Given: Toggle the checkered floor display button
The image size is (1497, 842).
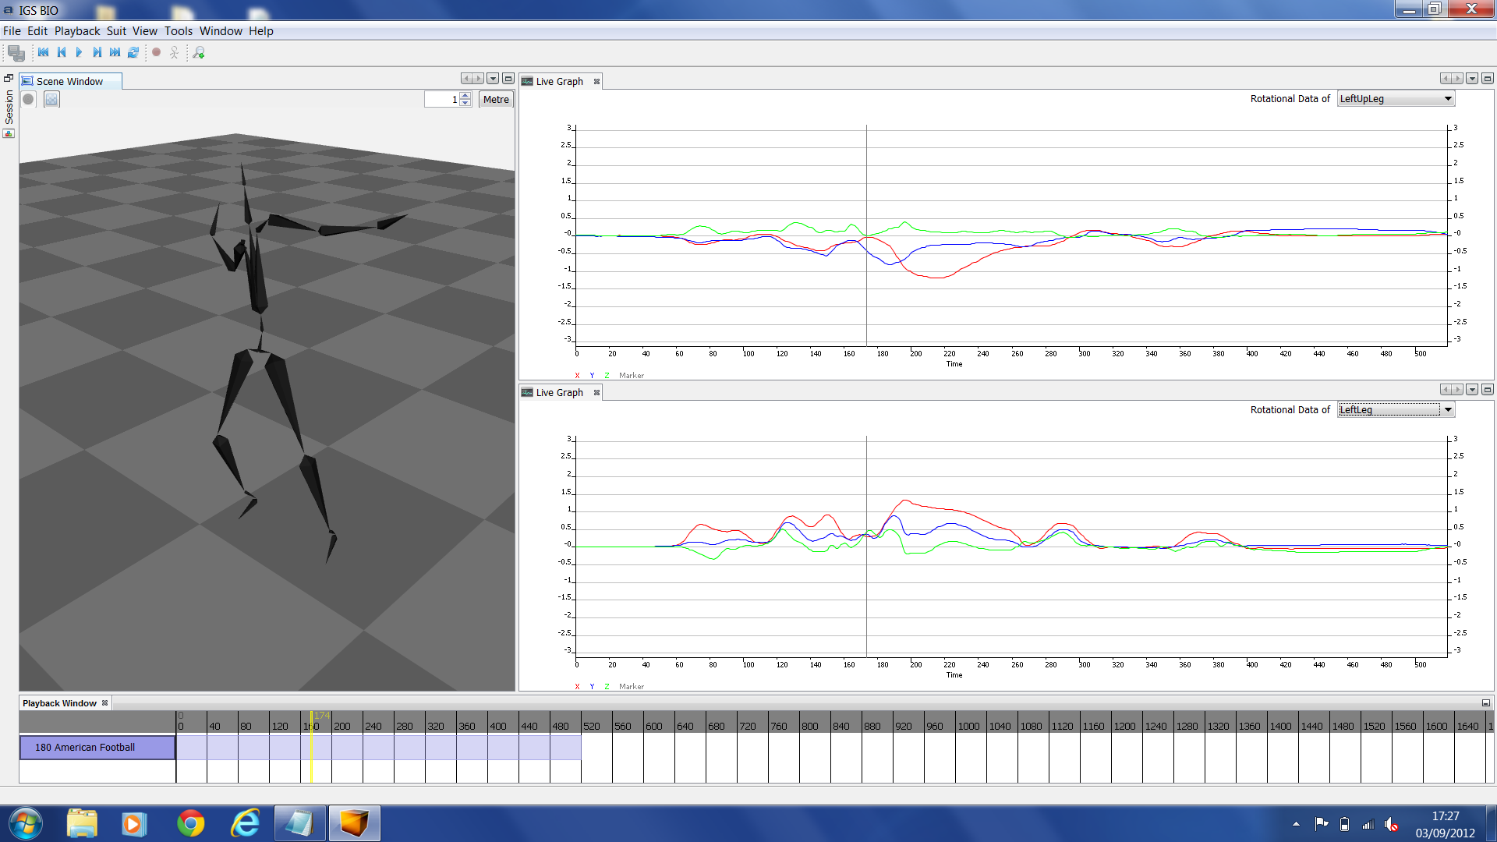Looking at the screenshot, I should 51,99.
